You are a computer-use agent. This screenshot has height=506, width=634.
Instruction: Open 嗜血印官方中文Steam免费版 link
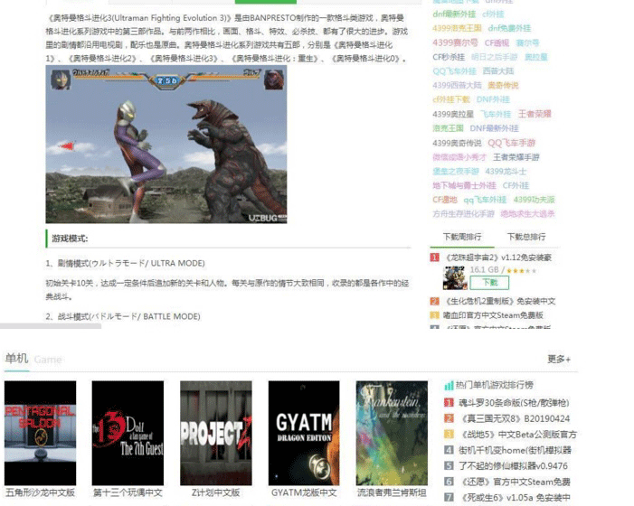pyautogui.click(x=493, y=315)
